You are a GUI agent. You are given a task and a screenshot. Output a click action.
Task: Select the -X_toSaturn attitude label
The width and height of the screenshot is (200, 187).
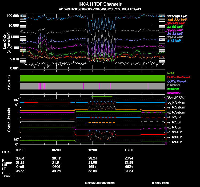tap(176, 103)
